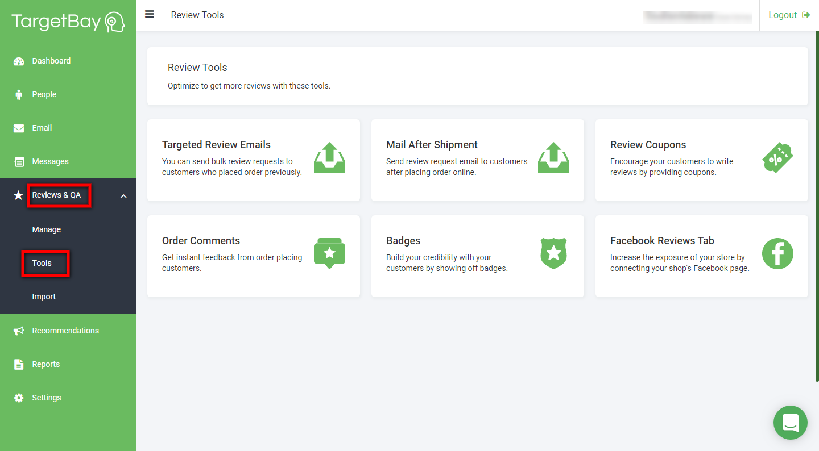Open the chat widget bubble
Screen dimensions: 819x451
point(791,423)
